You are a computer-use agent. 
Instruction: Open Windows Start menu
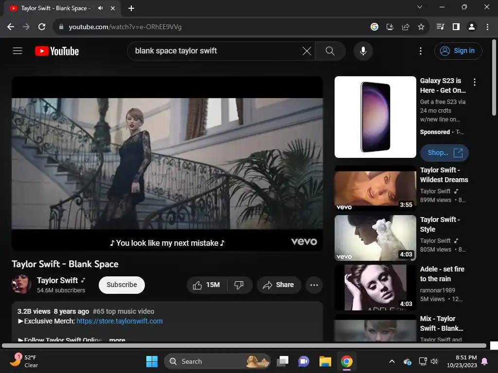[152, 361]
